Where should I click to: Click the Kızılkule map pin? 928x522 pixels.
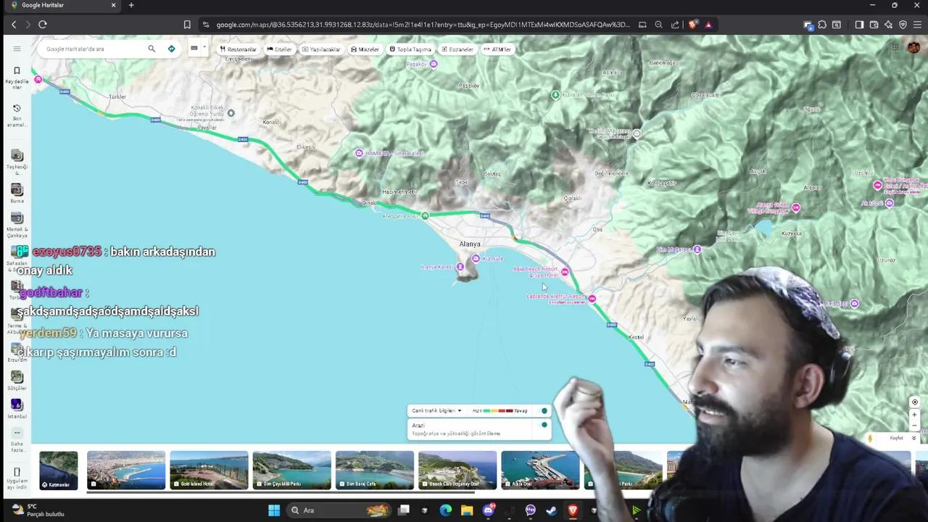[x=476, y=258]
